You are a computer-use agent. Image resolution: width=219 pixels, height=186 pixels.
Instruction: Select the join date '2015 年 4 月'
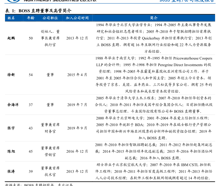coord(77,75)
